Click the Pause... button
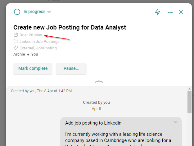194x146 pixels. click(x=71, y=69)
